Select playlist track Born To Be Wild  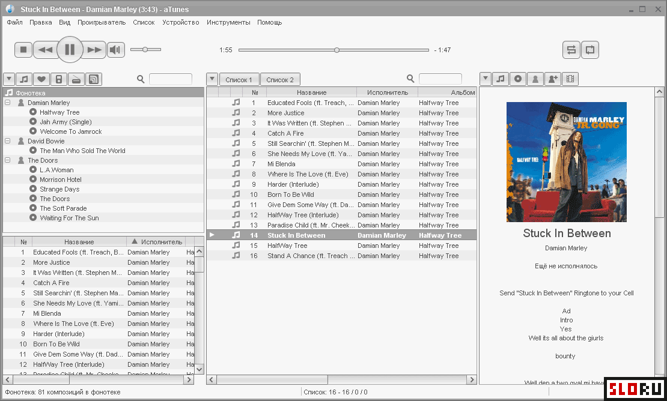341,194
